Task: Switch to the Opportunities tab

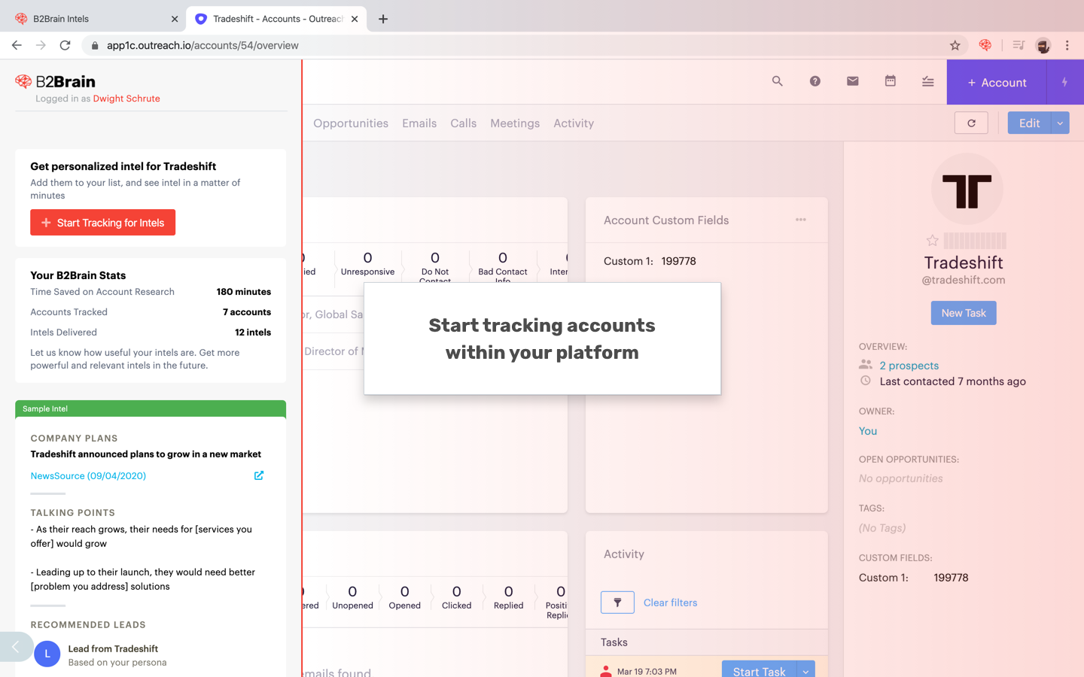Action: coord(351,123)
